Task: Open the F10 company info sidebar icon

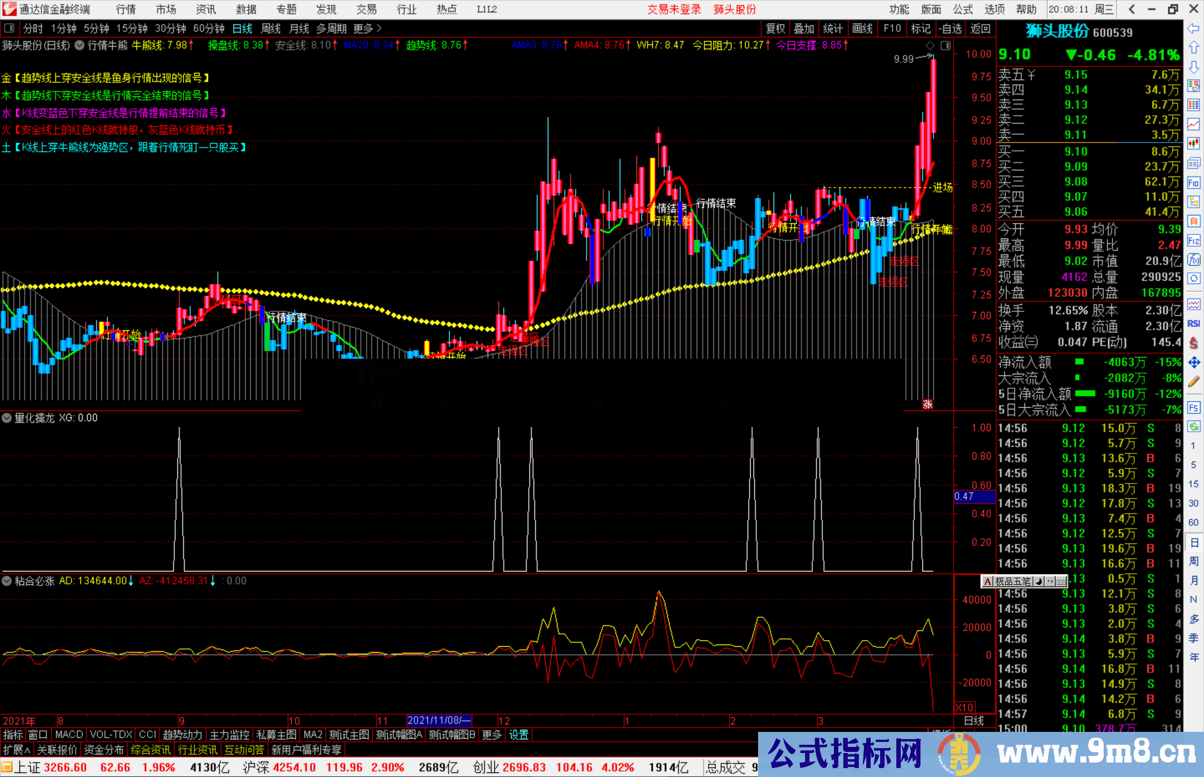Action: point(1193,183)
